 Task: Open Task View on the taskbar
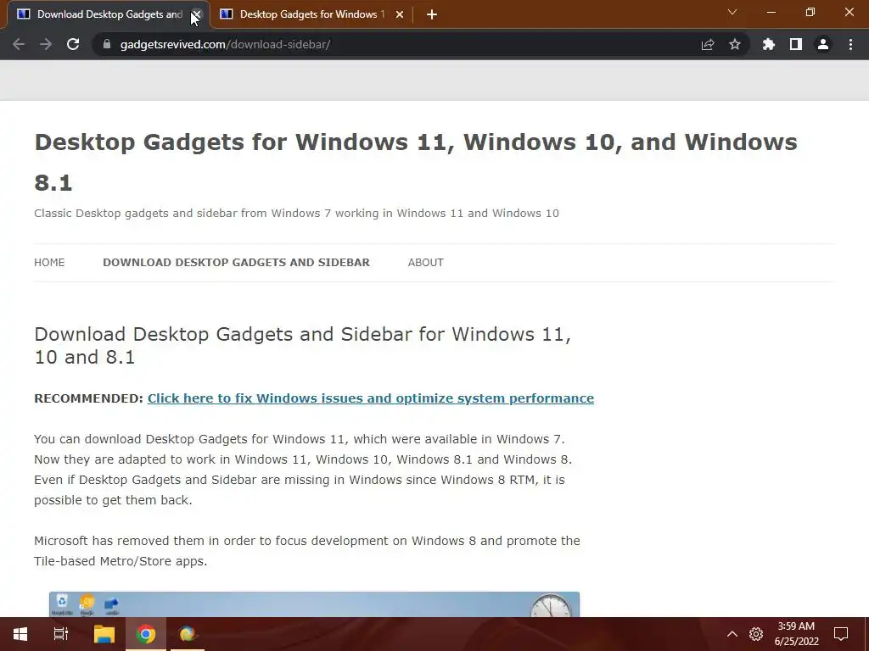pos(61,634)
